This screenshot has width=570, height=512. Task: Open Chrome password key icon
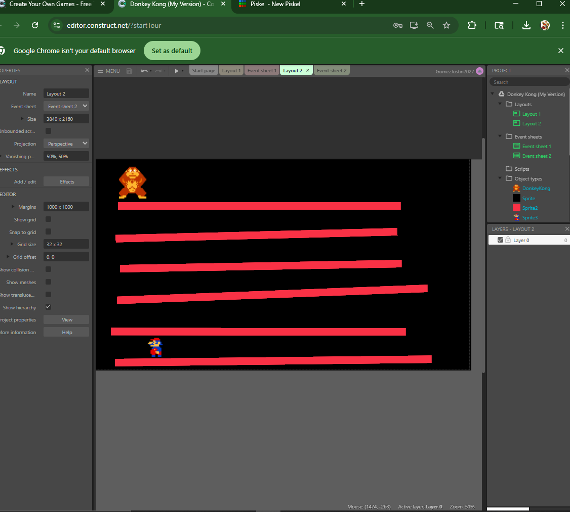coord(398,25)
